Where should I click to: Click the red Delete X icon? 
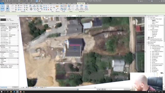tap(48, 10)
